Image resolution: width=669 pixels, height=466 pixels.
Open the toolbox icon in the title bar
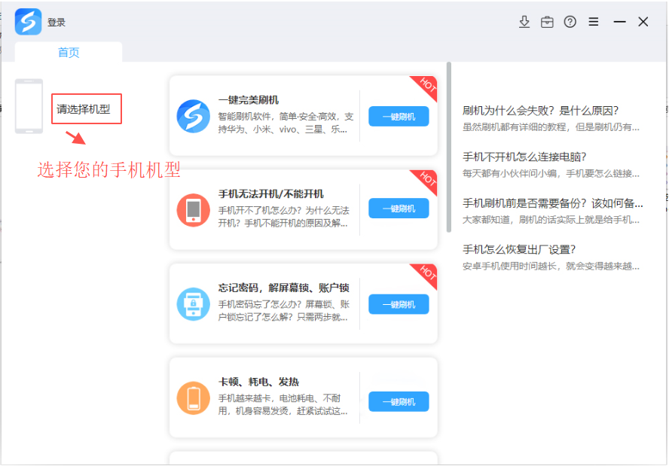[547, 22]
